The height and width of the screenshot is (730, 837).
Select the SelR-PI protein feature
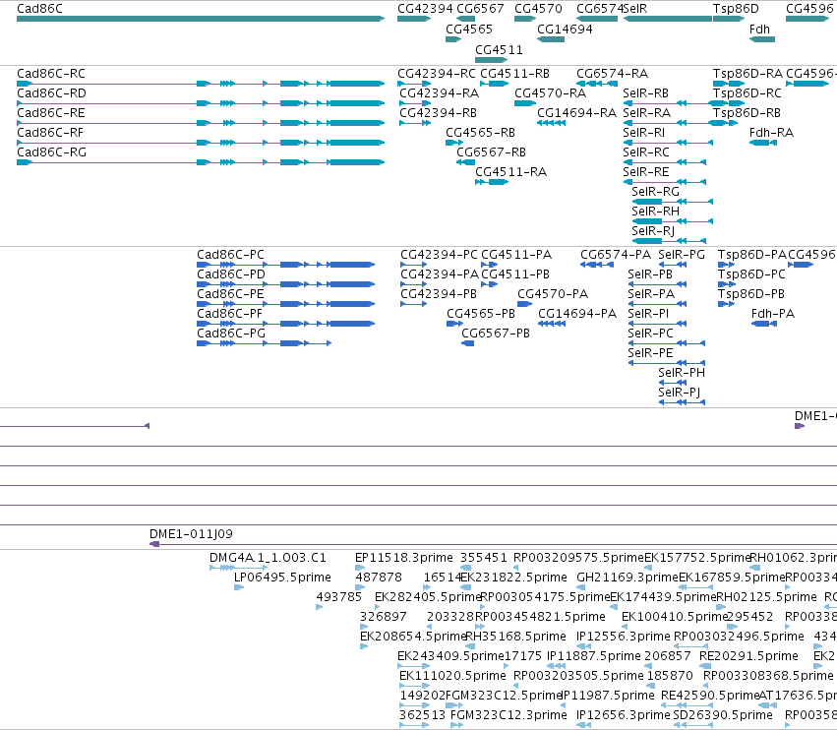tap(657, 324)
